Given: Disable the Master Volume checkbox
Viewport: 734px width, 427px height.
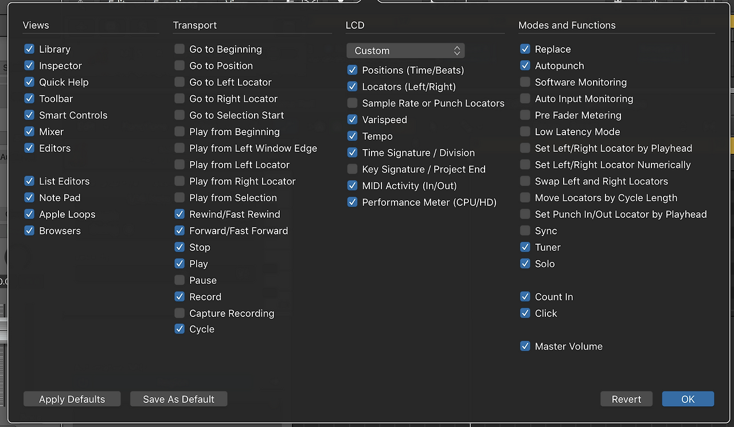Looking at the screenshot, I should (525, 346).
